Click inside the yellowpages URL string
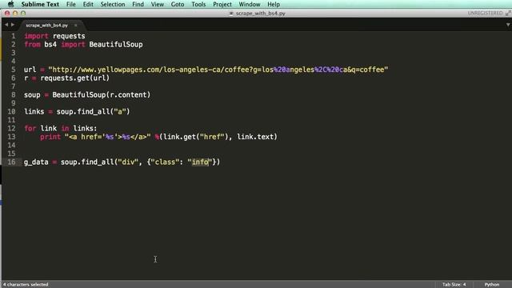The width and height of the screenshot is (512, 288). (218, 70)
